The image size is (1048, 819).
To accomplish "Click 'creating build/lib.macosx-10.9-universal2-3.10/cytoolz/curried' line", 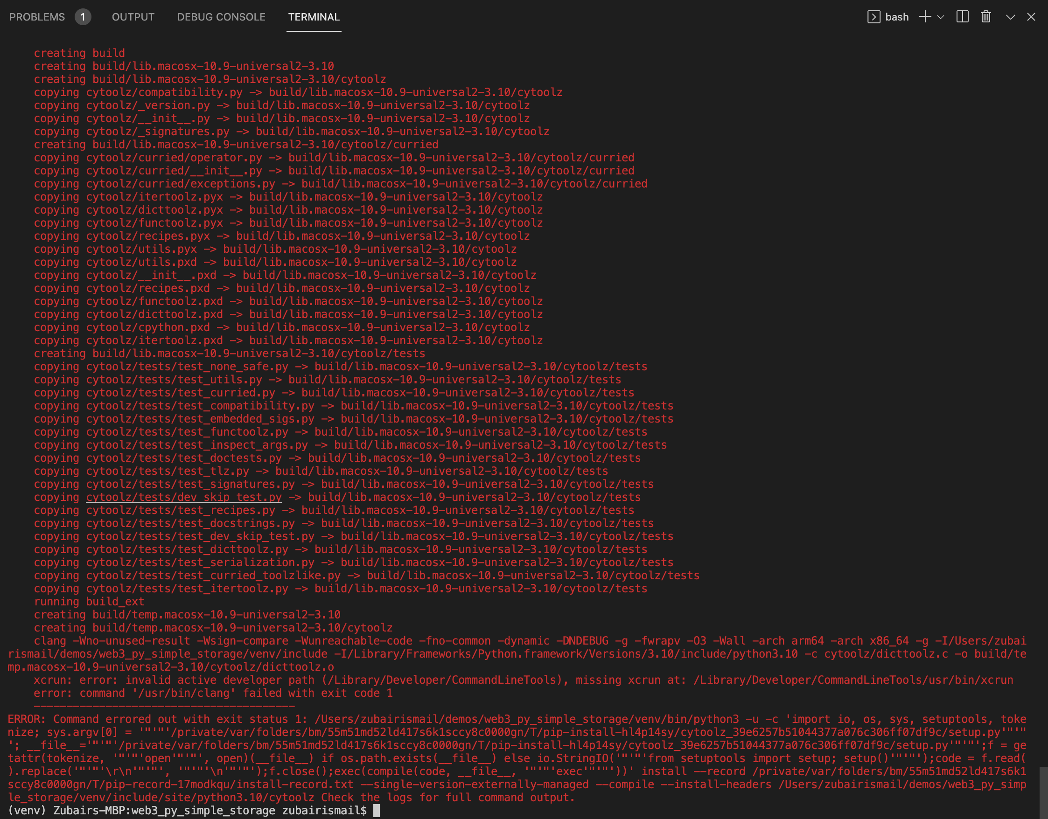I will coord(236,144).
